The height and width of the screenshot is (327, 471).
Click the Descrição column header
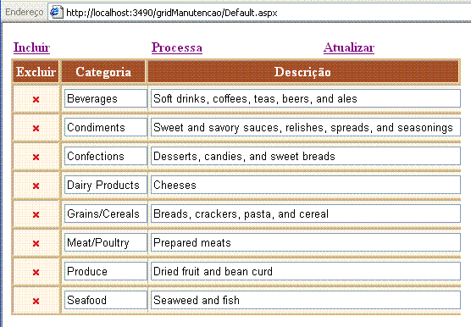(303, 71)
